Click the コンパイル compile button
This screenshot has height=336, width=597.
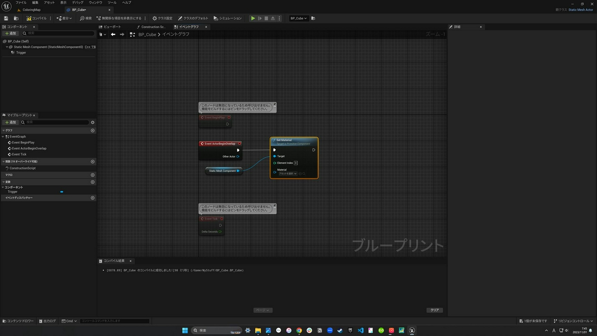click(x=37, y=18)
